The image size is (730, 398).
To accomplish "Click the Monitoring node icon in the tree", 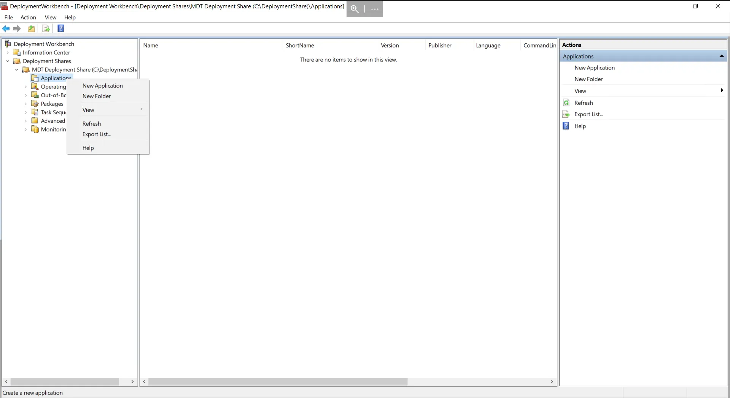I will point(35,129).
